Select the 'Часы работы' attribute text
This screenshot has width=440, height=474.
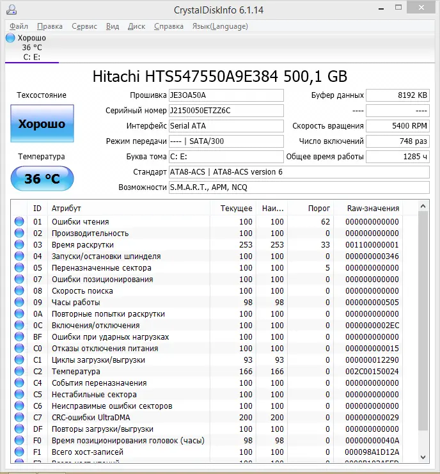tap(76, 303)
